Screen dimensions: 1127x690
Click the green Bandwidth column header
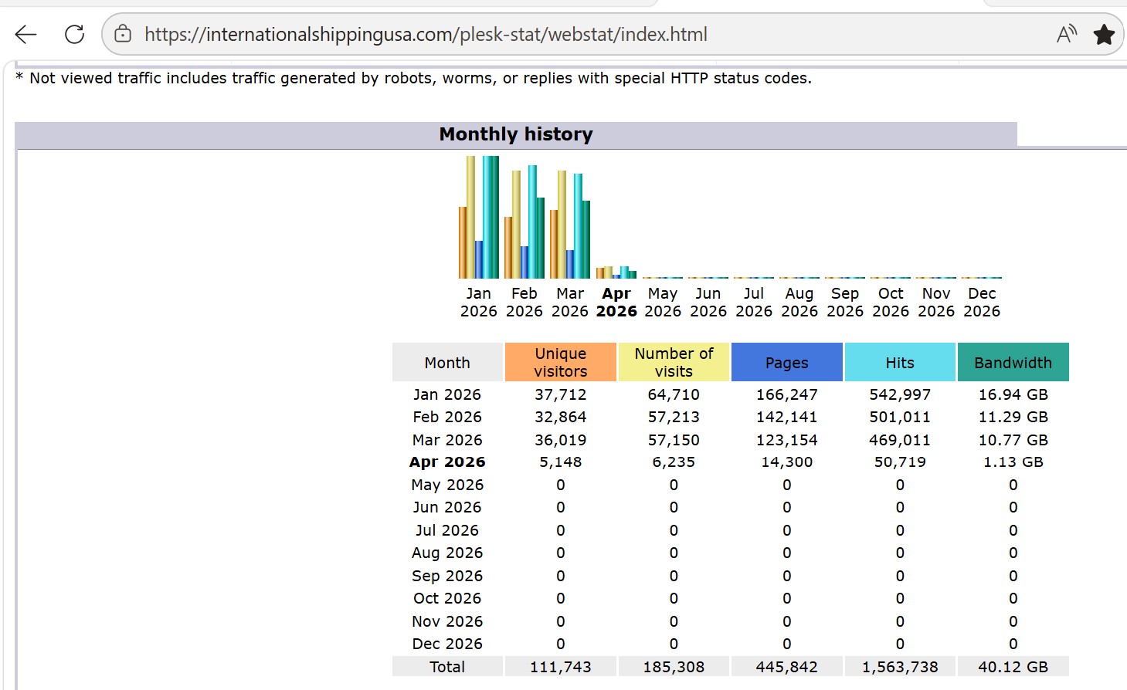point(1013,363)
